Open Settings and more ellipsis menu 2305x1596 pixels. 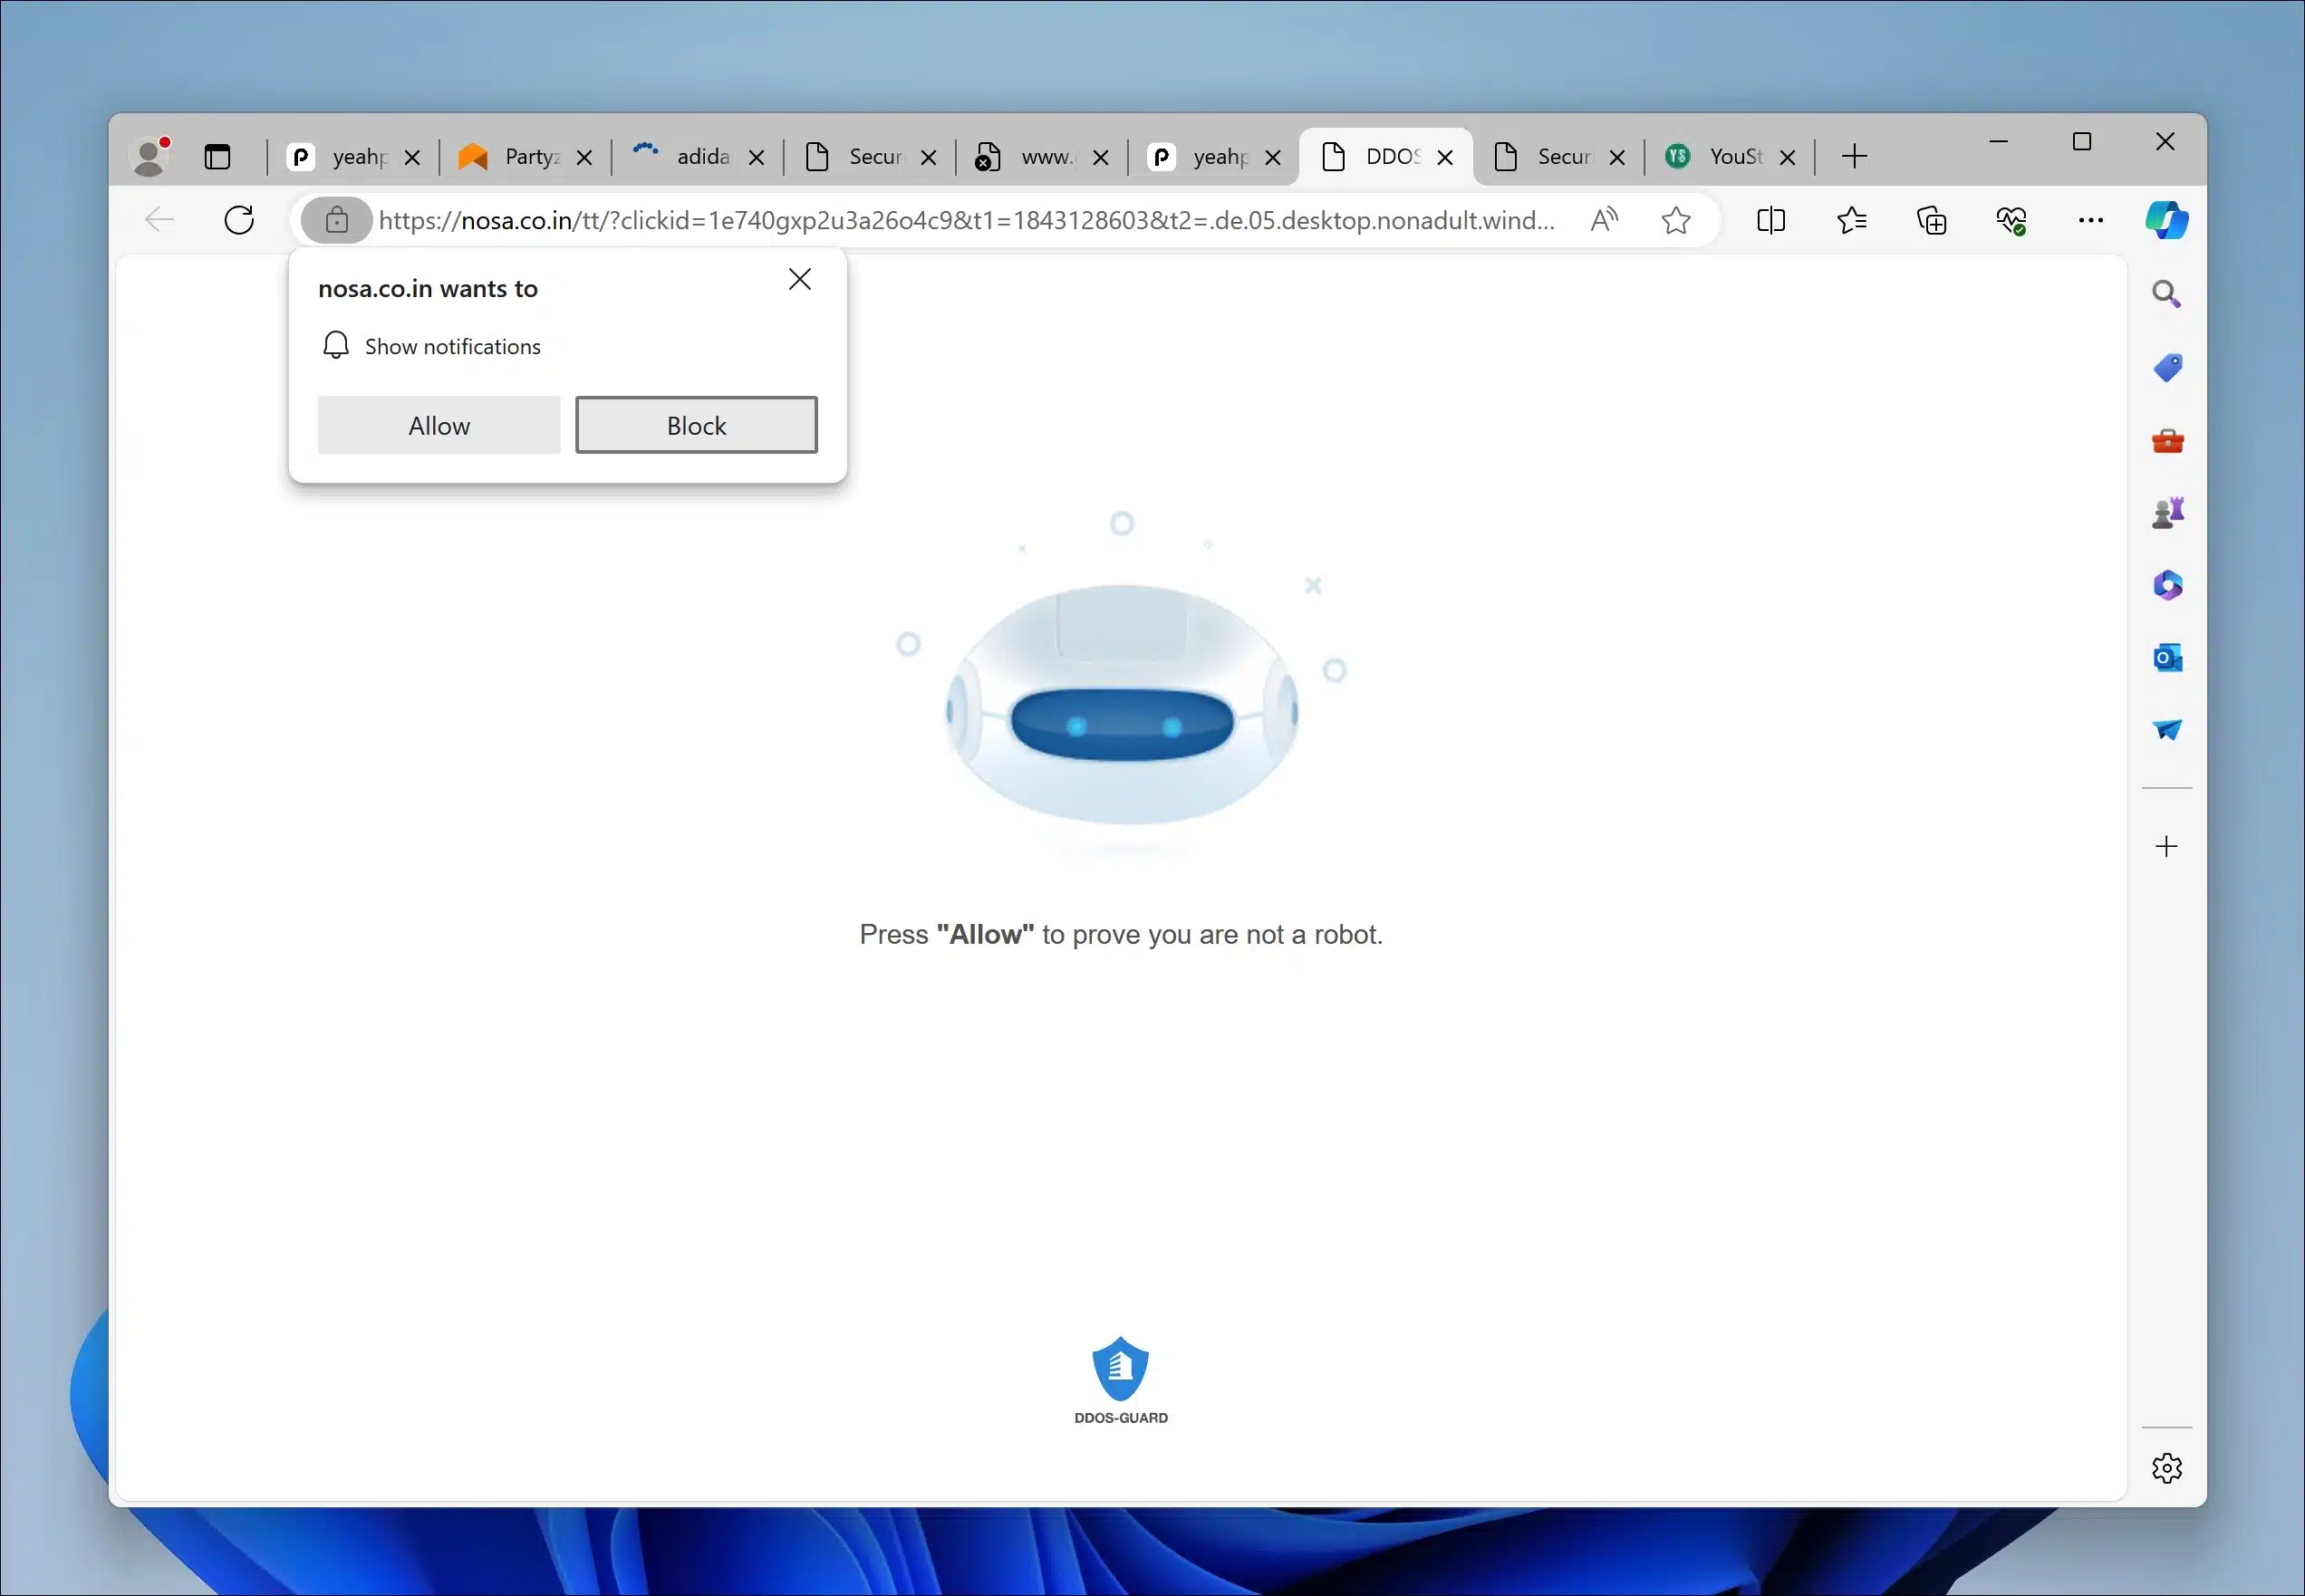point(2091,220)
